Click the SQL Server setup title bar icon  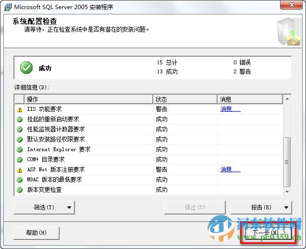pos(8,7)
